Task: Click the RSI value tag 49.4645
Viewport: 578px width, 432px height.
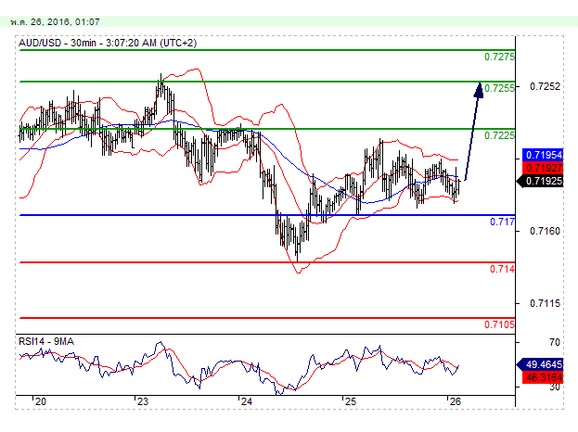Action: coord(540,364)
